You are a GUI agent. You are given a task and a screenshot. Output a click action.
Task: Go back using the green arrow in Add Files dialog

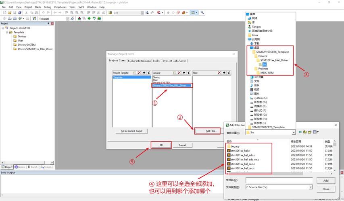[300, 132]
